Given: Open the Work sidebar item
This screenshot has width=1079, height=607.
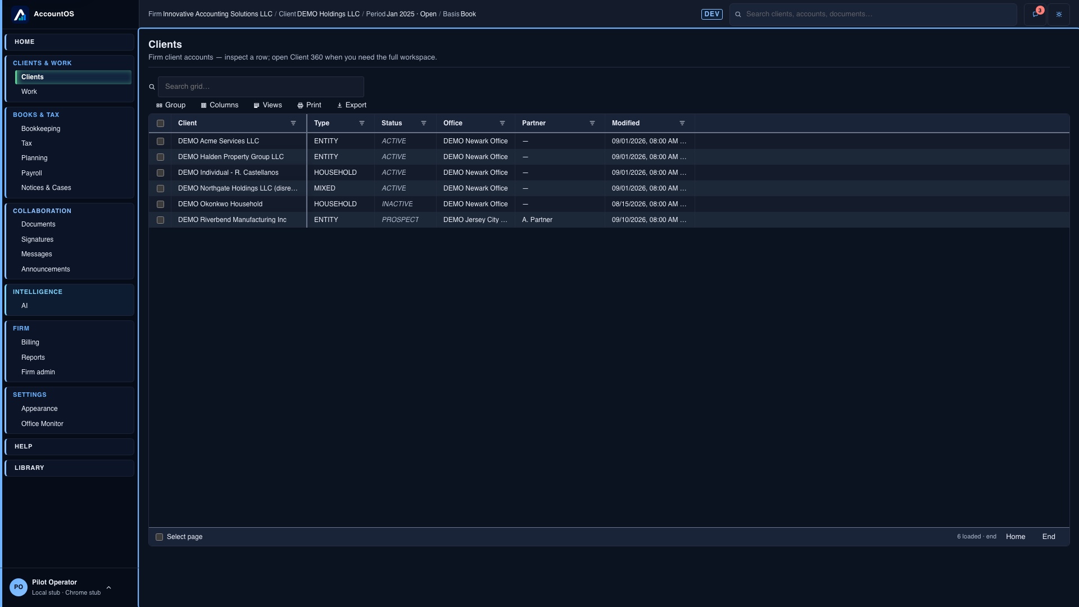Looking at the screenshot, I should coord(29,92).
